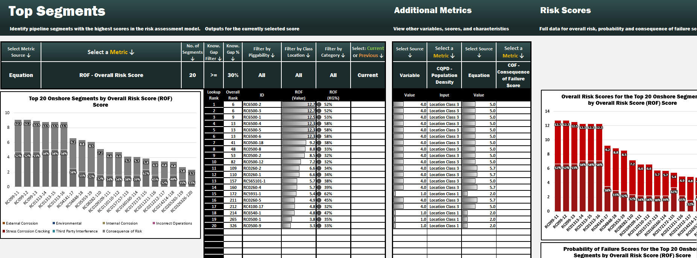Screen dimensions: 697x258
Task: Click the 62% circle indicator for RC5931-1
Action: 319,194
